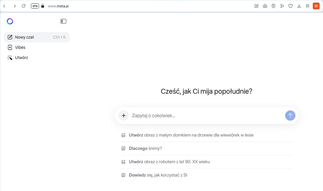The width and height of the screenshot is (323, 191).
Task: Collapse the sidebar panel
Action: pyautogui.click(x=63, y=21)
